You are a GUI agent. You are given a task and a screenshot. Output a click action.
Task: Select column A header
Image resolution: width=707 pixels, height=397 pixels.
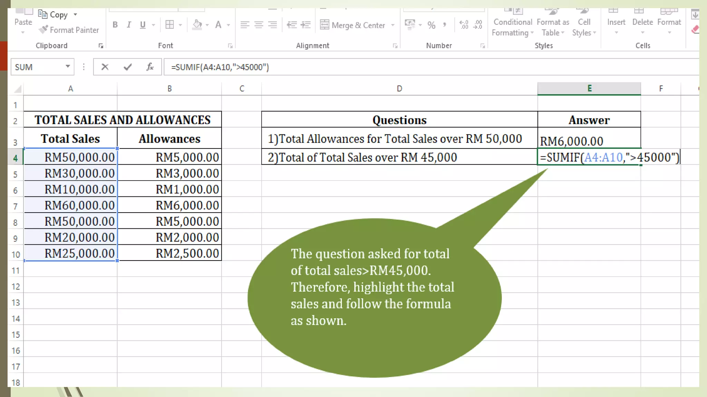point(70,89)
